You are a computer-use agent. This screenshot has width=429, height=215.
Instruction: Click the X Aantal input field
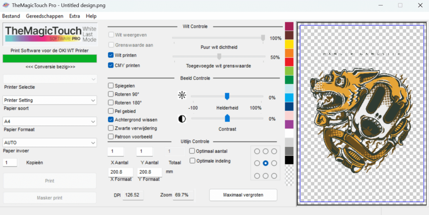pyautogui.click(x=116, y=151)
